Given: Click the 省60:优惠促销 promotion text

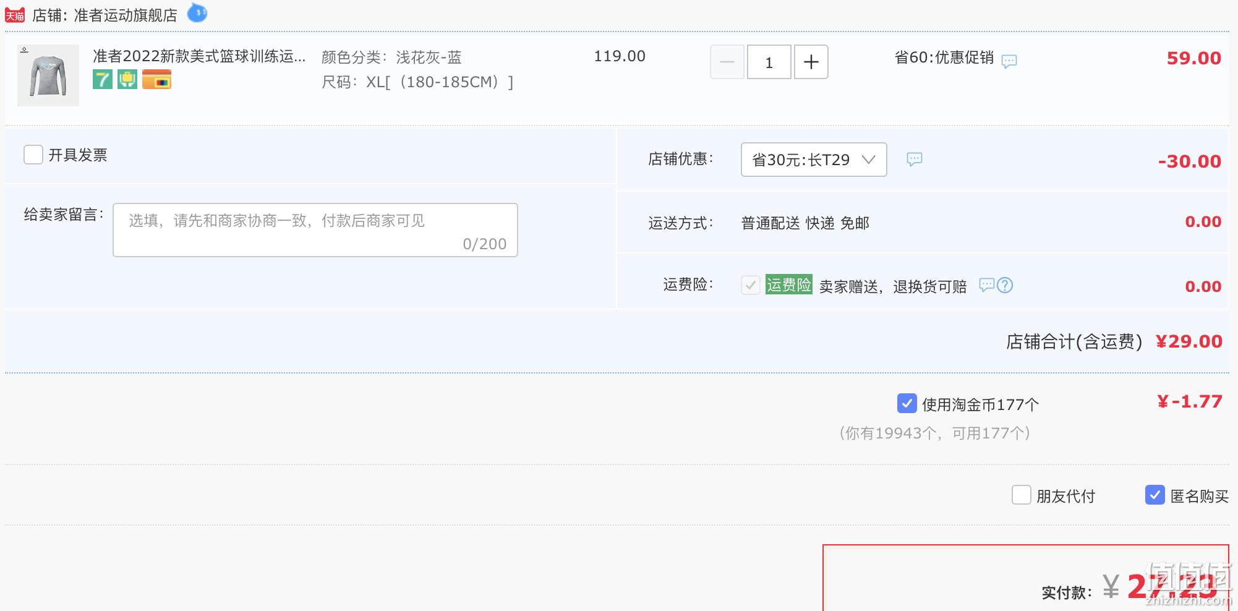Looking at the screenshot, I should click(x=944, y=58).
